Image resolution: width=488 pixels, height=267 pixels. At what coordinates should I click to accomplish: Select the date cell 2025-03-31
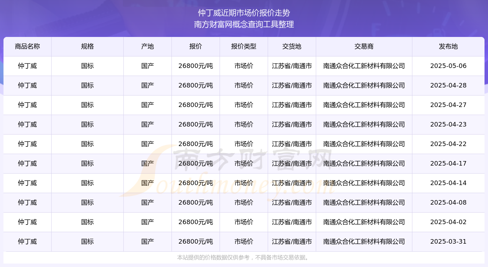[x=448, y=242]
